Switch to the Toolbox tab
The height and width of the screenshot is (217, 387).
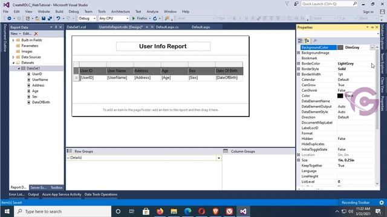(56, 187)
